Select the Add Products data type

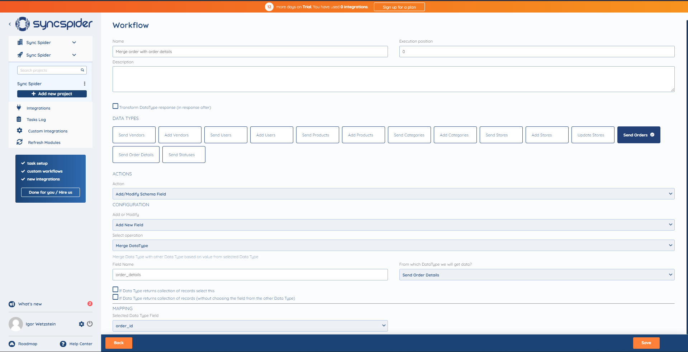[364, 135]
